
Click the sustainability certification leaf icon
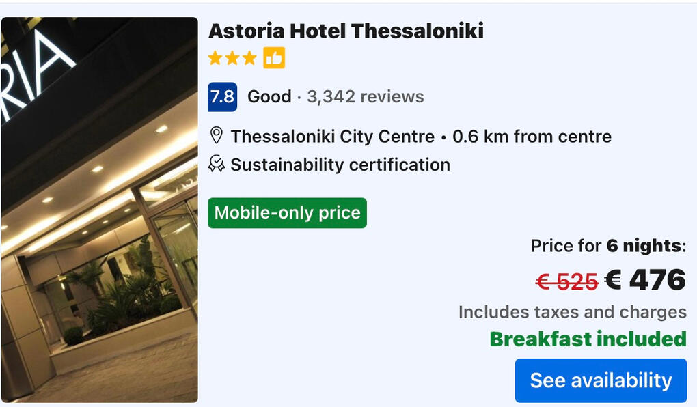tap(216, 165)
